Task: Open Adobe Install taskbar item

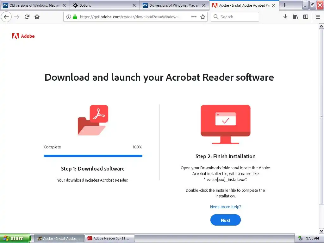Action: pyautogui.click(x=59, y=239)
